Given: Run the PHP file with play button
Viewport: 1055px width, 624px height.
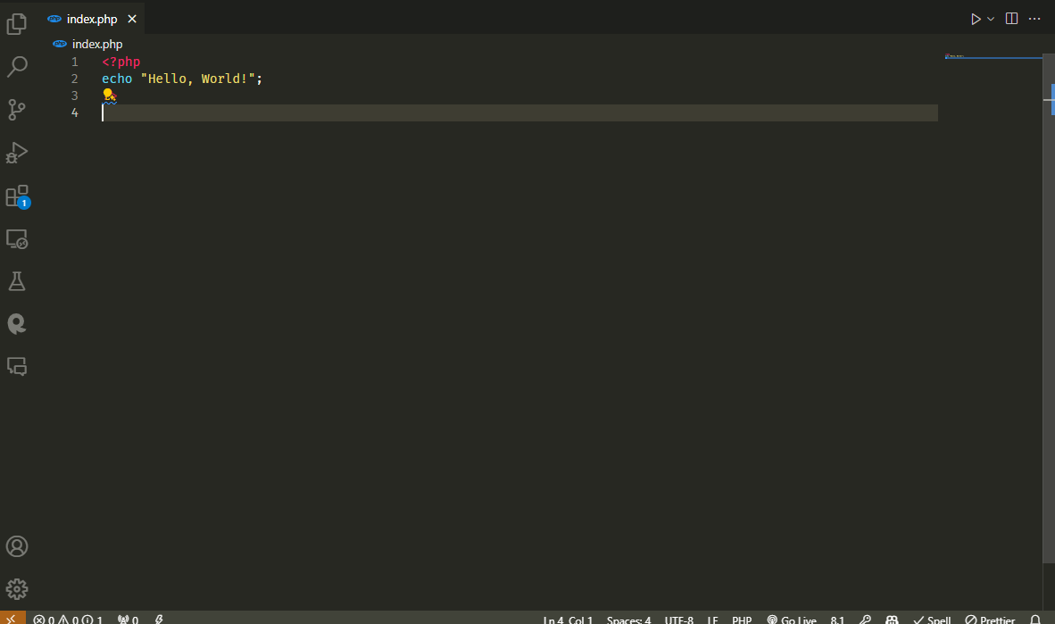Looking at the screenshot, I should click(975, 18).
